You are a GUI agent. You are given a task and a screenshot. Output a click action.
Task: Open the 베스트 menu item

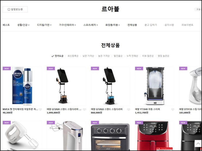[6, 25]
